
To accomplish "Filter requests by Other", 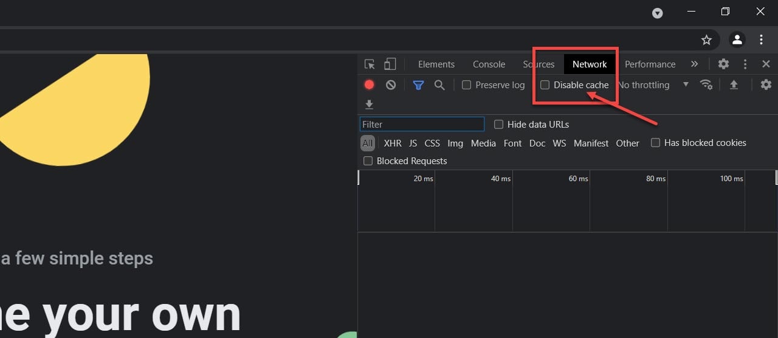I will (628, 143).
